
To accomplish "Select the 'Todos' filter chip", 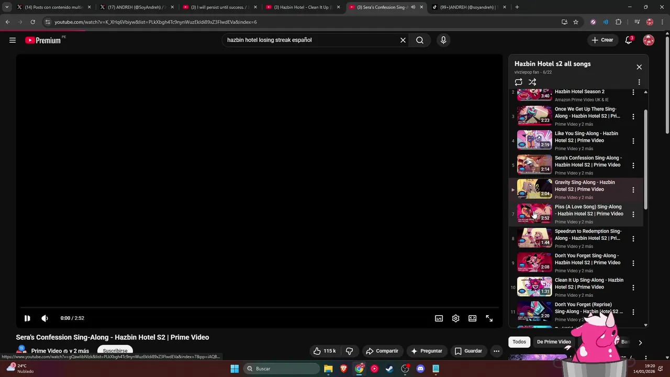I will [x=519, y=342].
